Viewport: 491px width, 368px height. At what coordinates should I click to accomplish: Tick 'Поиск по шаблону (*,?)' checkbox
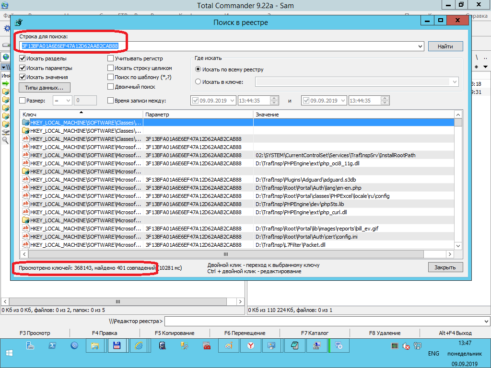pyautogui.click(x=111, y=77)
